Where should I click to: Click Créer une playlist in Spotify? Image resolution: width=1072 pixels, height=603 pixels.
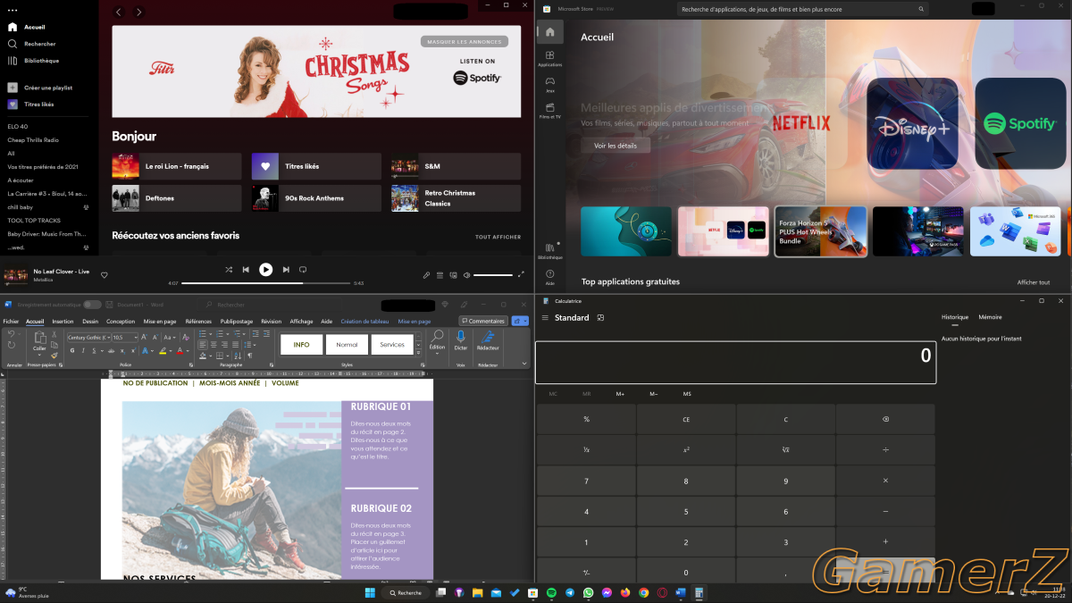click(40, 88)
